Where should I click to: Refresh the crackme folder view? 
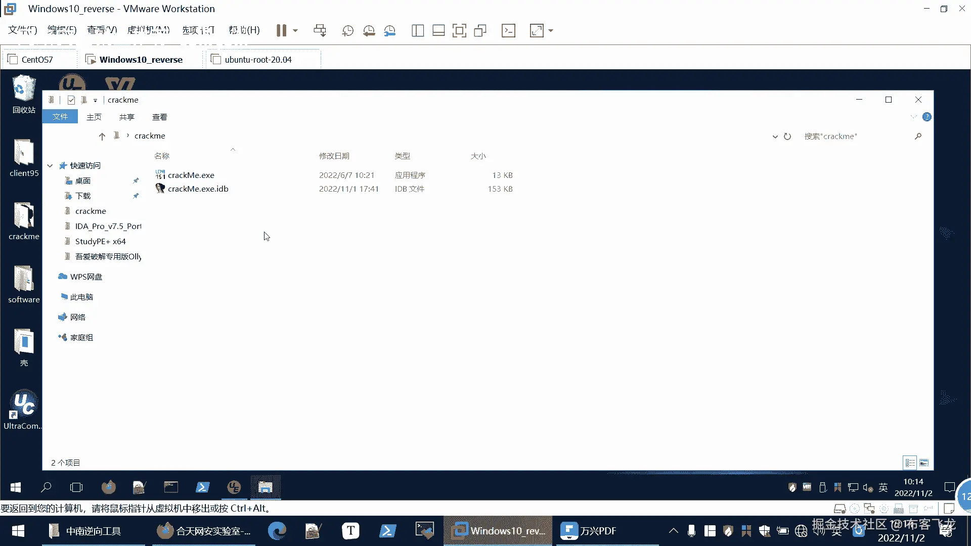pos(787,136)
